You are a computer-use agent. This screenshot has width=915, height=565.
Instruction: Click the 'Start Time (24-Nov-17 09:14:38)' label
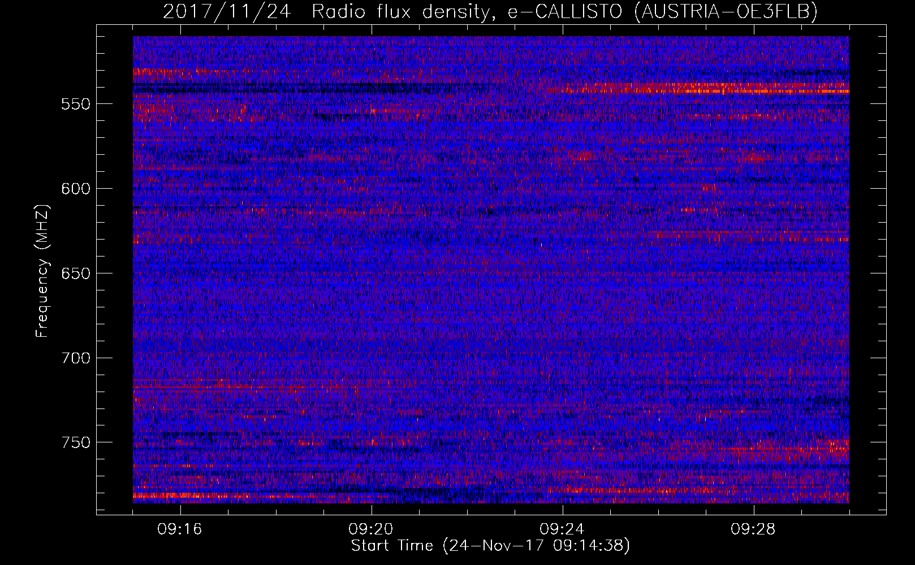tap(490, 546)
